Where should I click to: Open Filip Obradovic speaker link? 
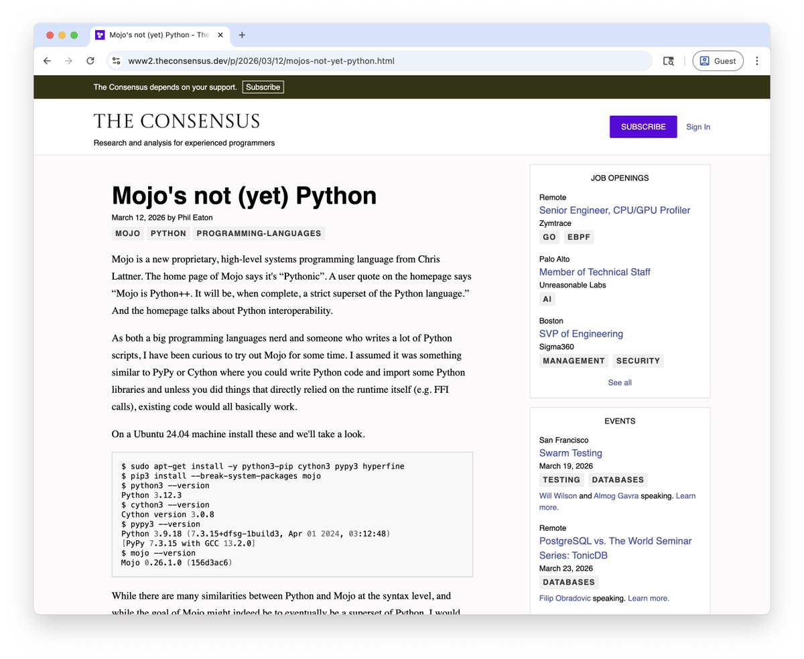[x=565, y=598]
